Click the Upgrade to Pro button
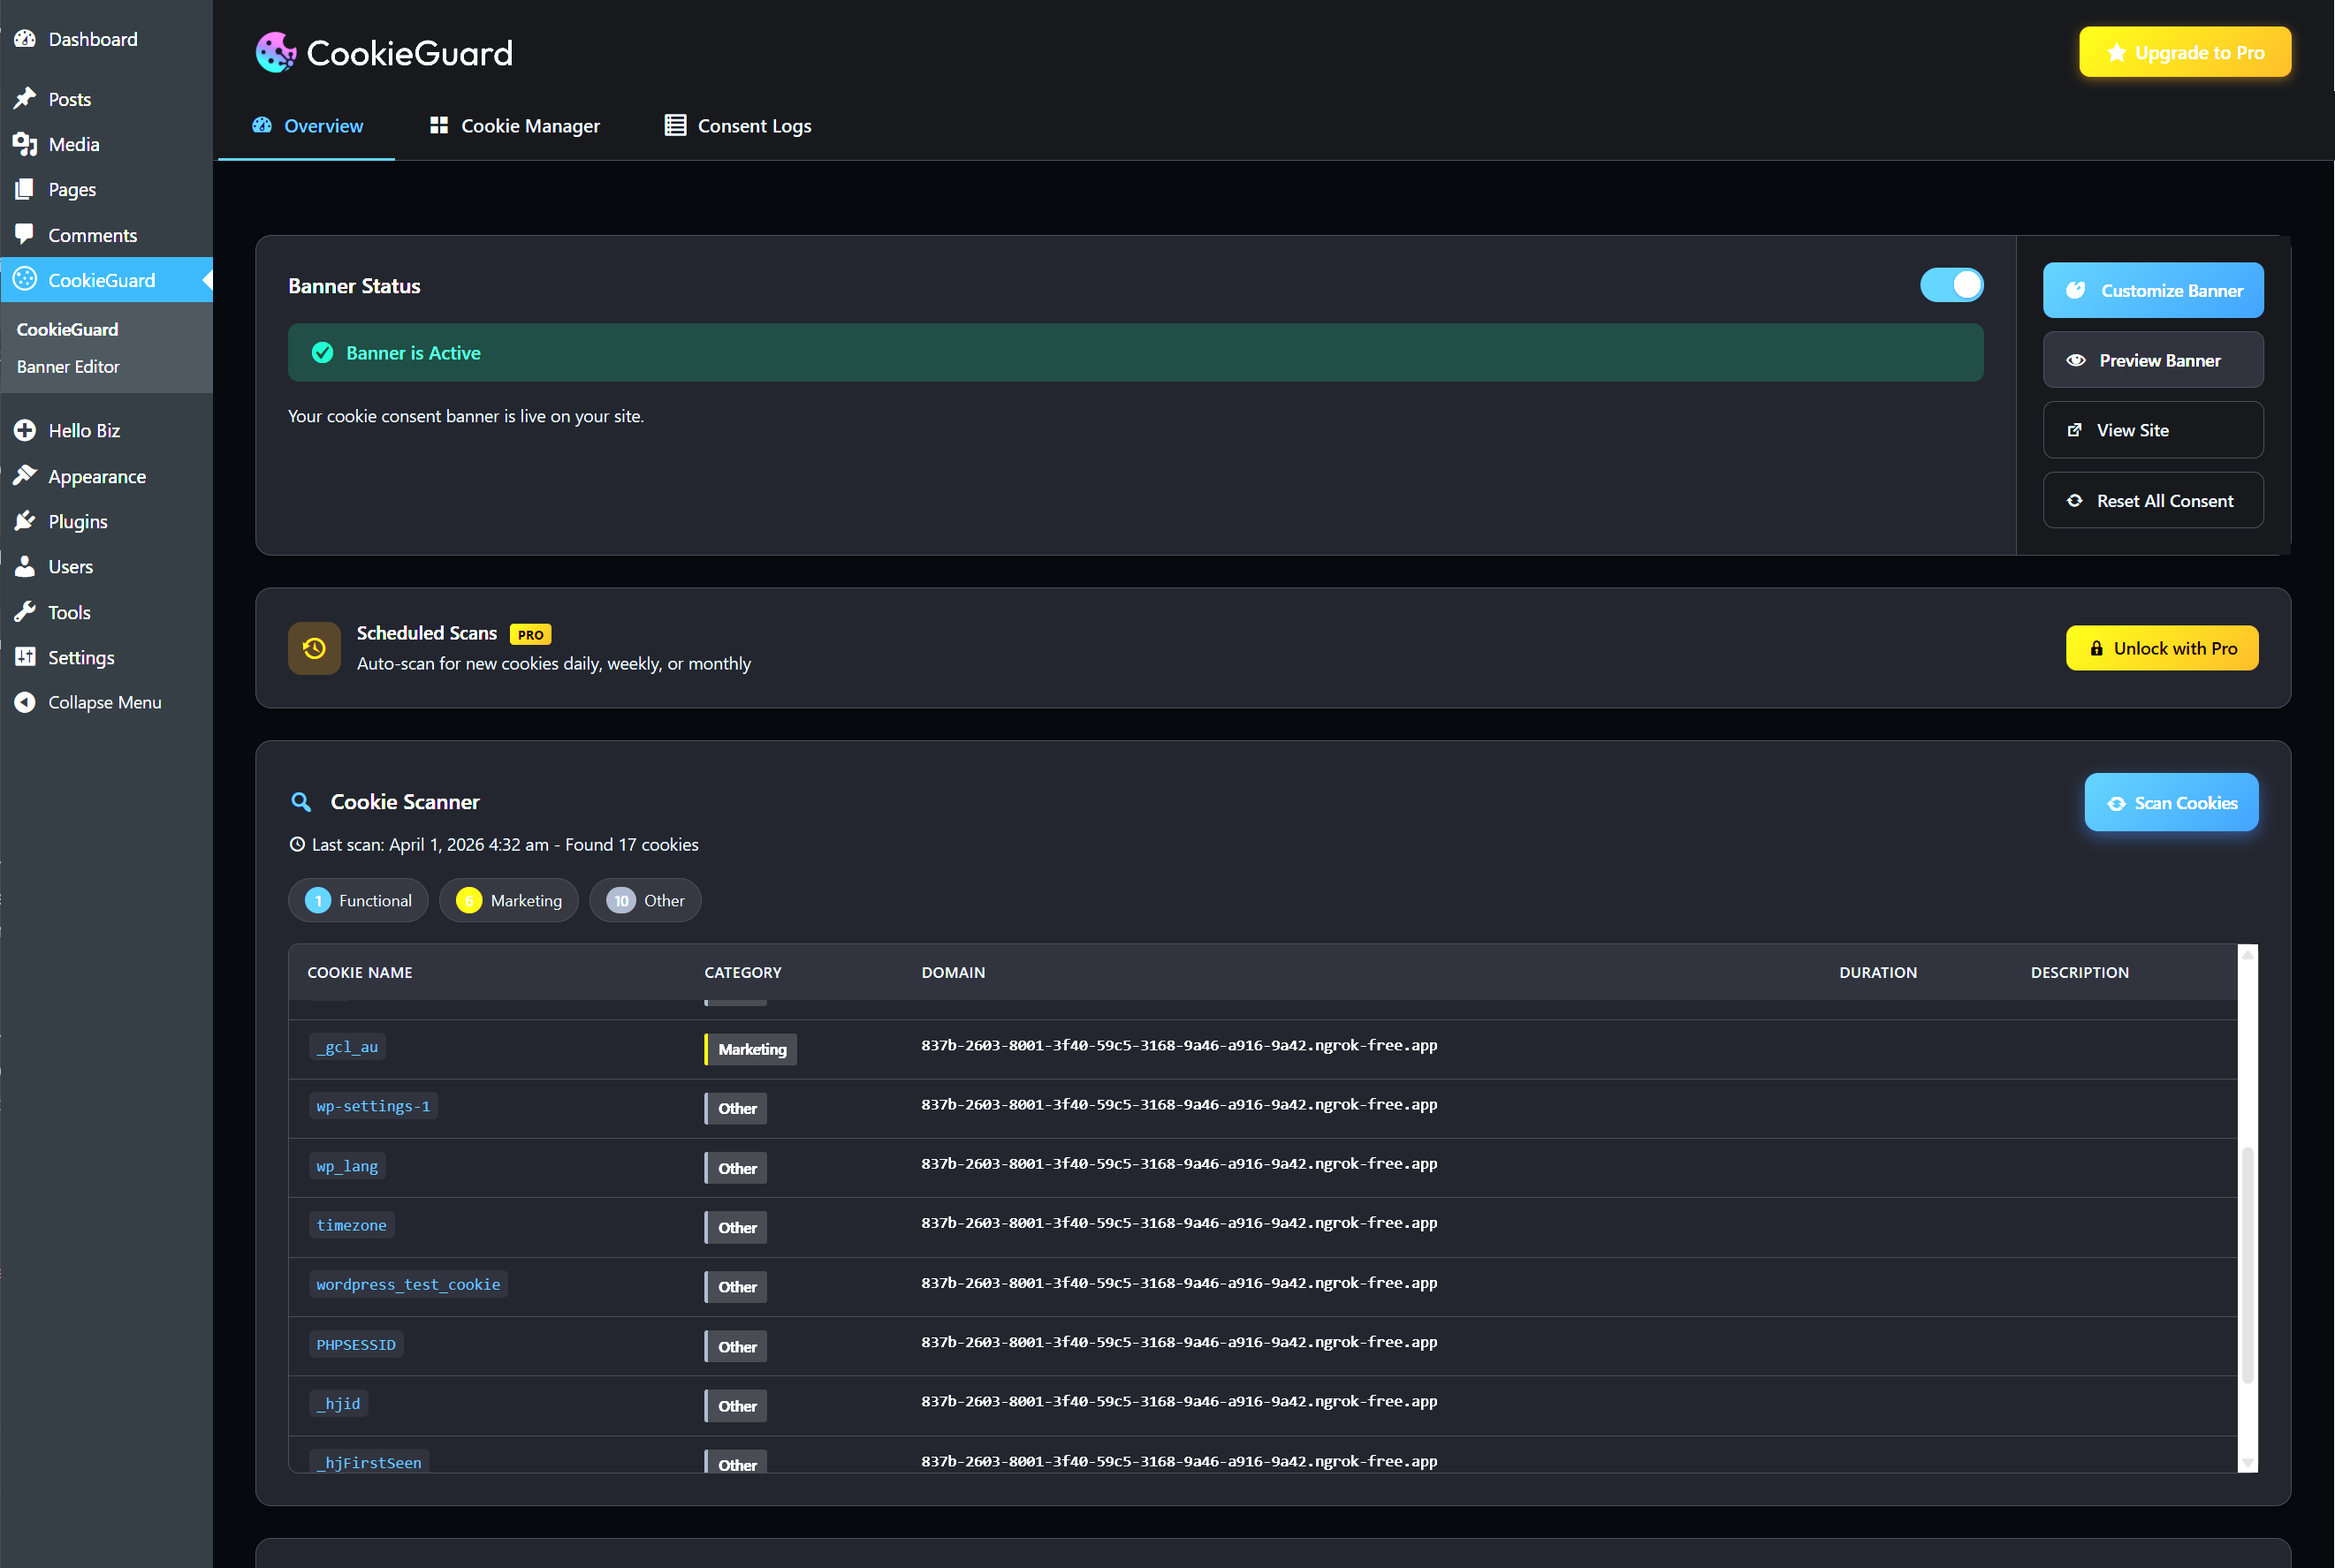 coord(2185,52)
